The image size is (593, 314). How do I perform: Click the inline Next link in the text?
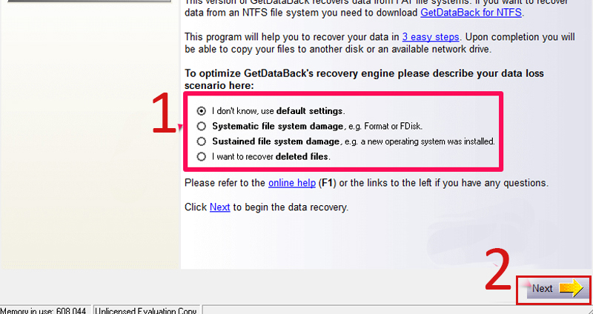tap(219, 207)
